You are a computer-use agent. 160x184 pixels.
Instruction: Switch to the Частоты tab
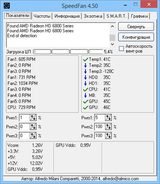[42, 16]
